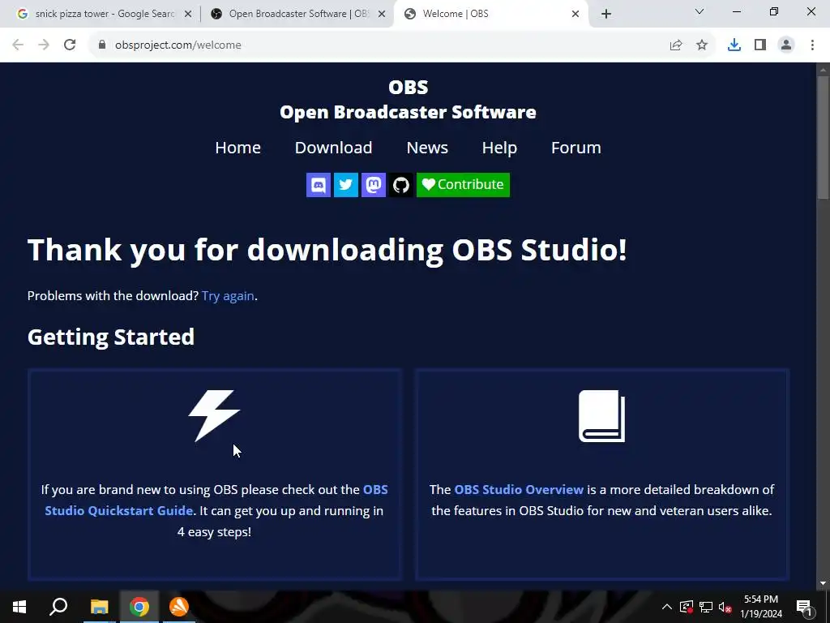This screenshot has width=830, height=623.
Task: Open the notification center icon
Action: (804, 607)
